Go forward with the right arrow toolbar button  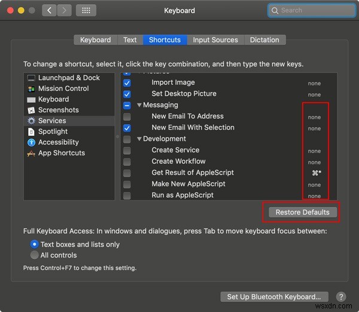click(65, 10)
